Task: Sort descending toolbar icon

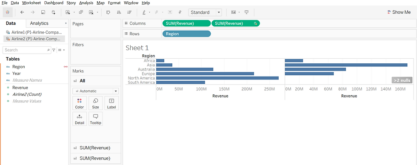Action: point(129,12)
